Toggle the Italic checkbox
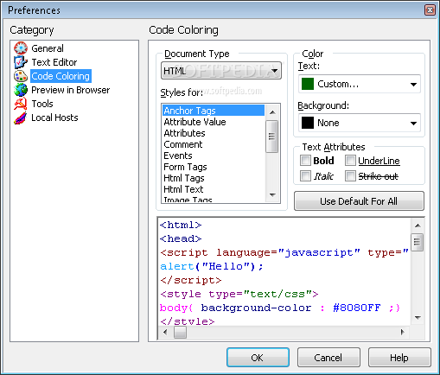Screen dimensions: 440x375 [x=305, y=176]
